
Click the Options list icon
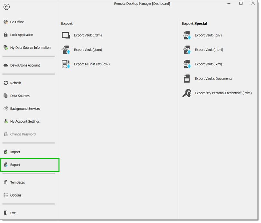click(x=6, y=195)
